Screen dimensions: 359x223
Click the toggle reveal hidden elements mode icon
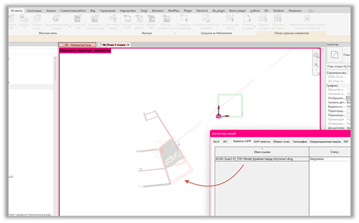point(307,18)
